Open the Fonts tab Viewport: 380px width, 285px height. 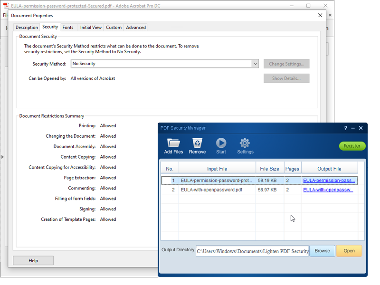[x=68, y=28]
